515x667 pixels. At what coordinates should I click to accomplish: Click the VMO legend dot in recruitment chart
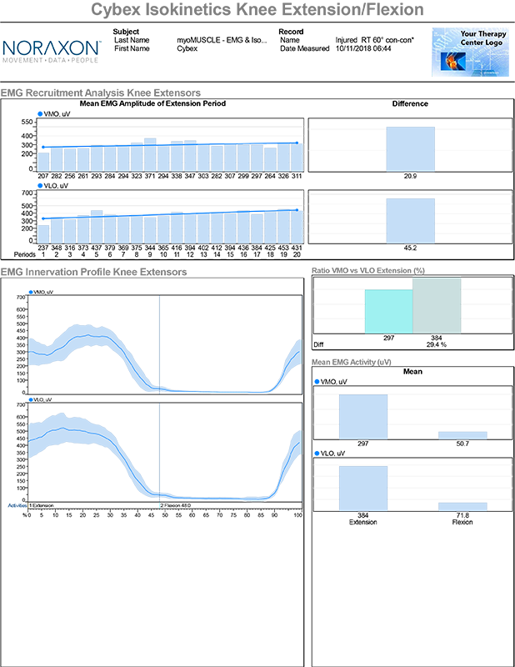coord(40,114)
